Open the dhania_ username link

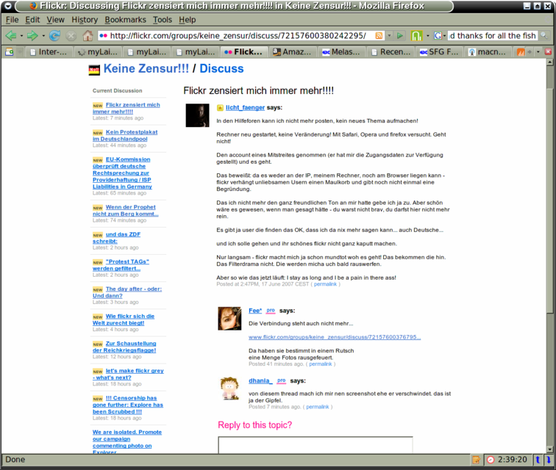click(260, 380)
